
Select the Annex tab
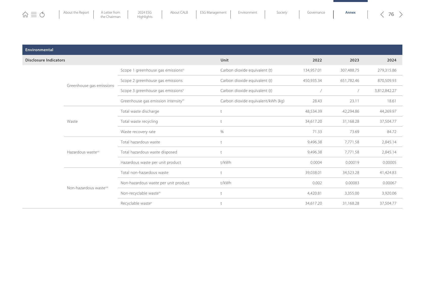pos(350,13)
